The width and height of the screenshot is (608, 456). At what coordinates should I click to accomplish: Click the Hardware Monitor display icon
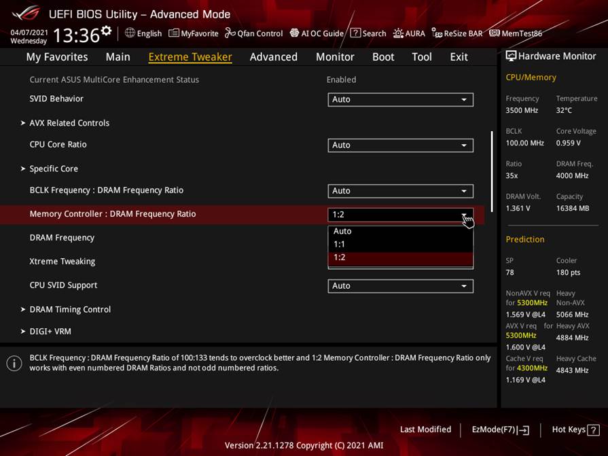pos(511,56)
